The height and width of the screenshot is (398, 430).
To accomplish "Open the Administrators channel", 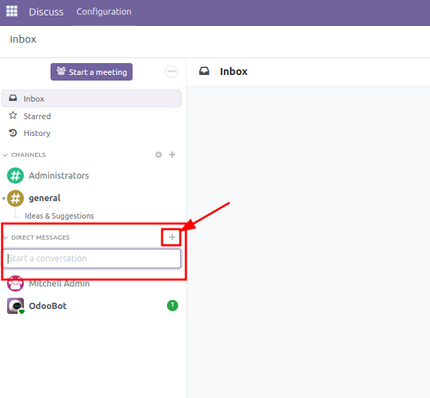I will coord(59,176).
